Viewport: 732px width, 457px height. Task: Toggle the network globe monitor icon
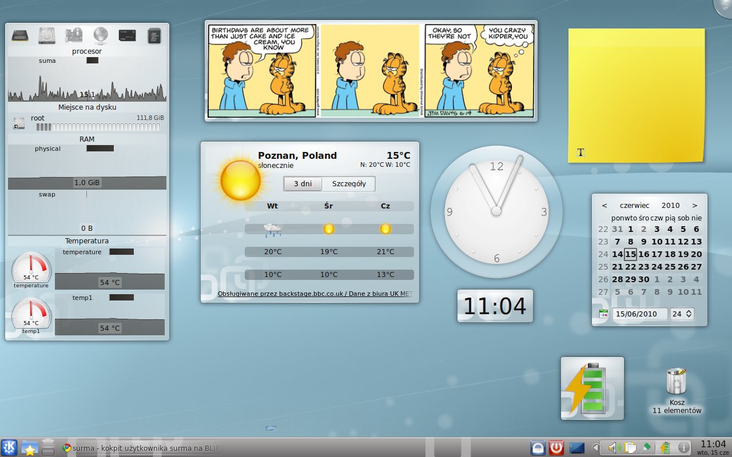pyautogui.click(x=101, y=35)
